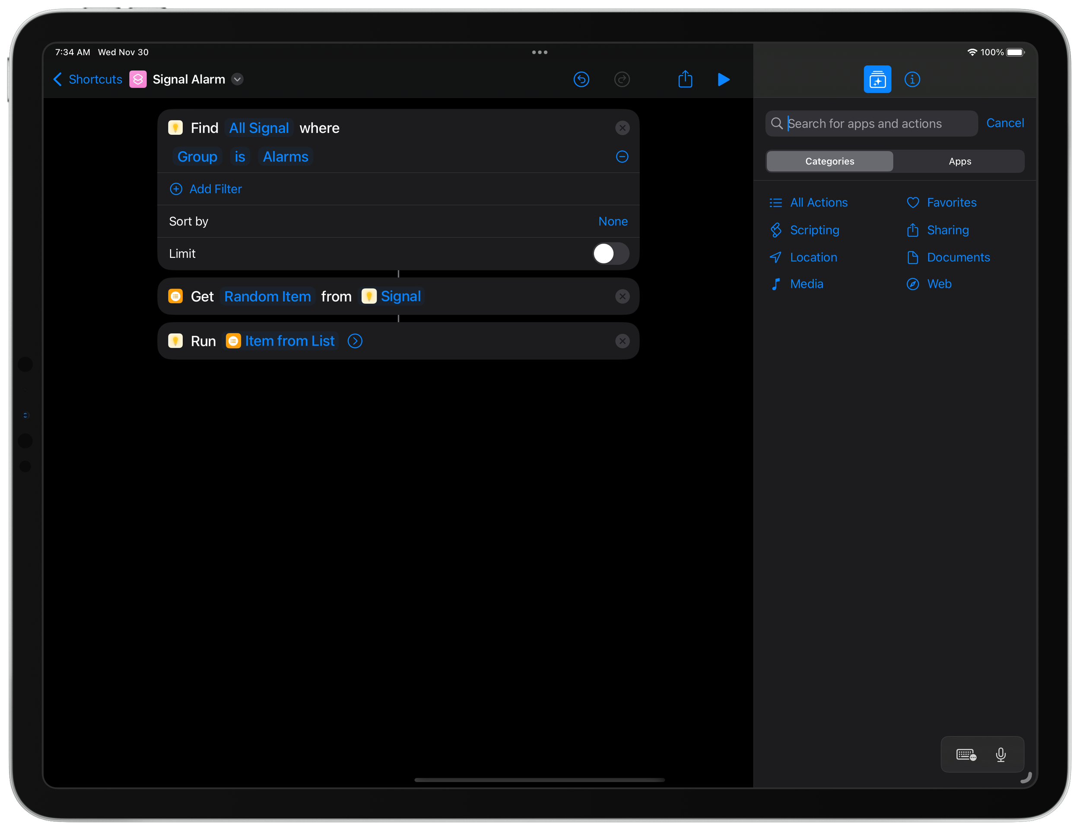Remove the Group is Alarms filter
1080x831 pixels.
622,157
